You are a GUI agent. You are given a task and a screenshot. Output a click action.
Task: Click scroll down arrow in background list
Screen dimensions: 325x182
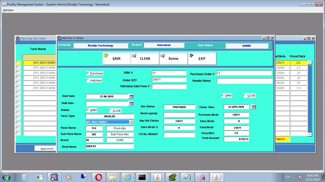[x=309, y=134]
